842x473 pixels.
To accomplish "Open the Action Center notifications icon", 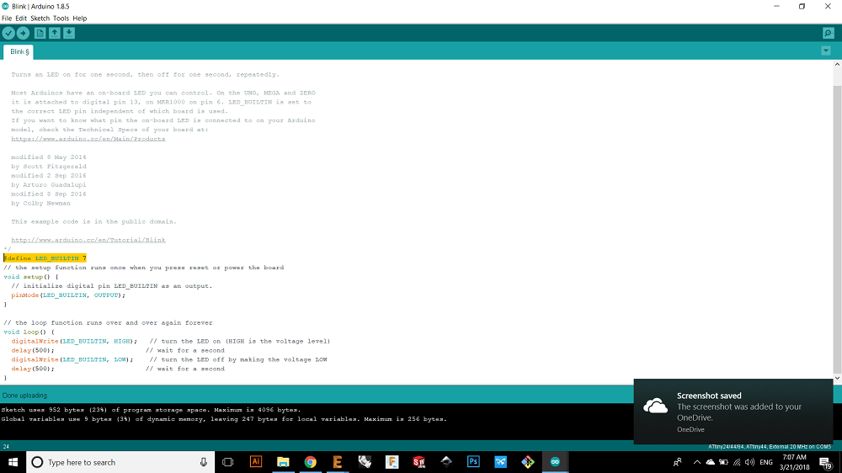I will 826,462.
